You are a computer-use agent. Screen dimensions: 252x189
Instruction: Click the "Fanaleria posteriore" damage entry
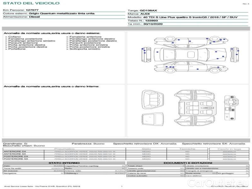pos(25,39)
